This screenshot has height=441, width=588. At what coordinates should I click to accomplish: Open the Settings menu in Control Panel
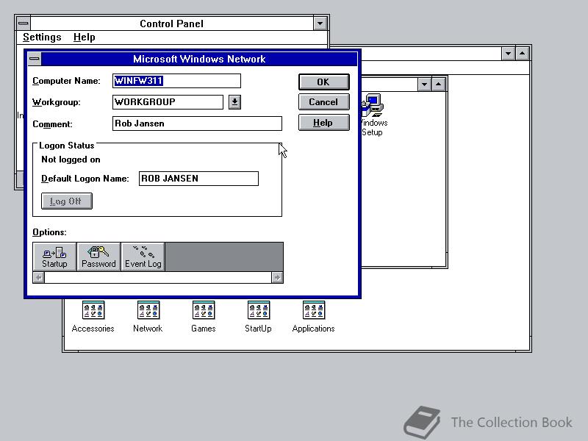[x=42, y=37]
